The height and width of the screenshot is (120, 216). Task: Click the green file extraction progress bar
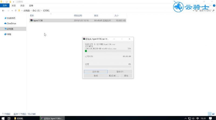tap(108, 51)
